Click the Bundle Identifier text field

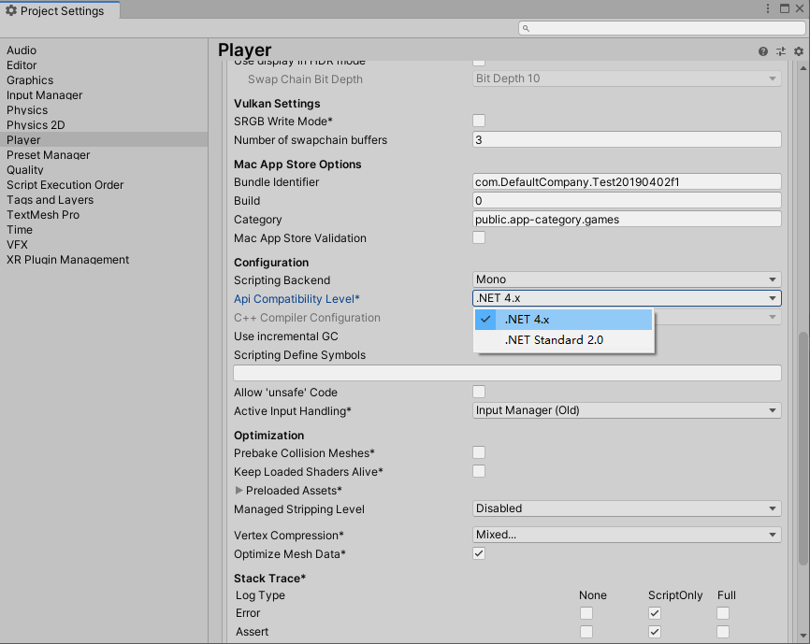pos(627,182)
